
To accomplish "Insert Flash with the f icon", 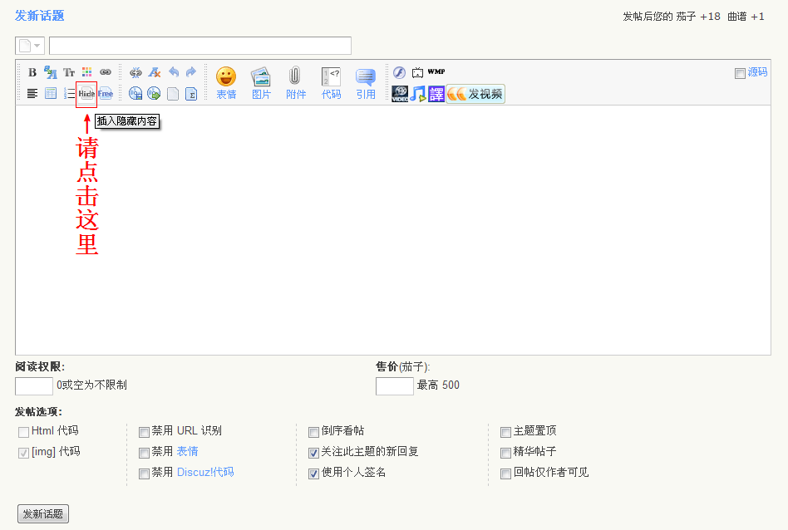I will pyautogui.click(x=400, y=72).
